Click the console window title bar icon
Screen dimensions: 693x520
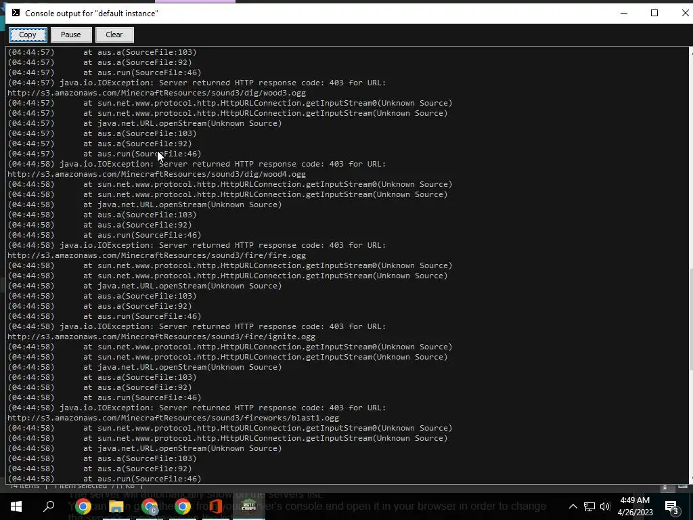(16, 13)
